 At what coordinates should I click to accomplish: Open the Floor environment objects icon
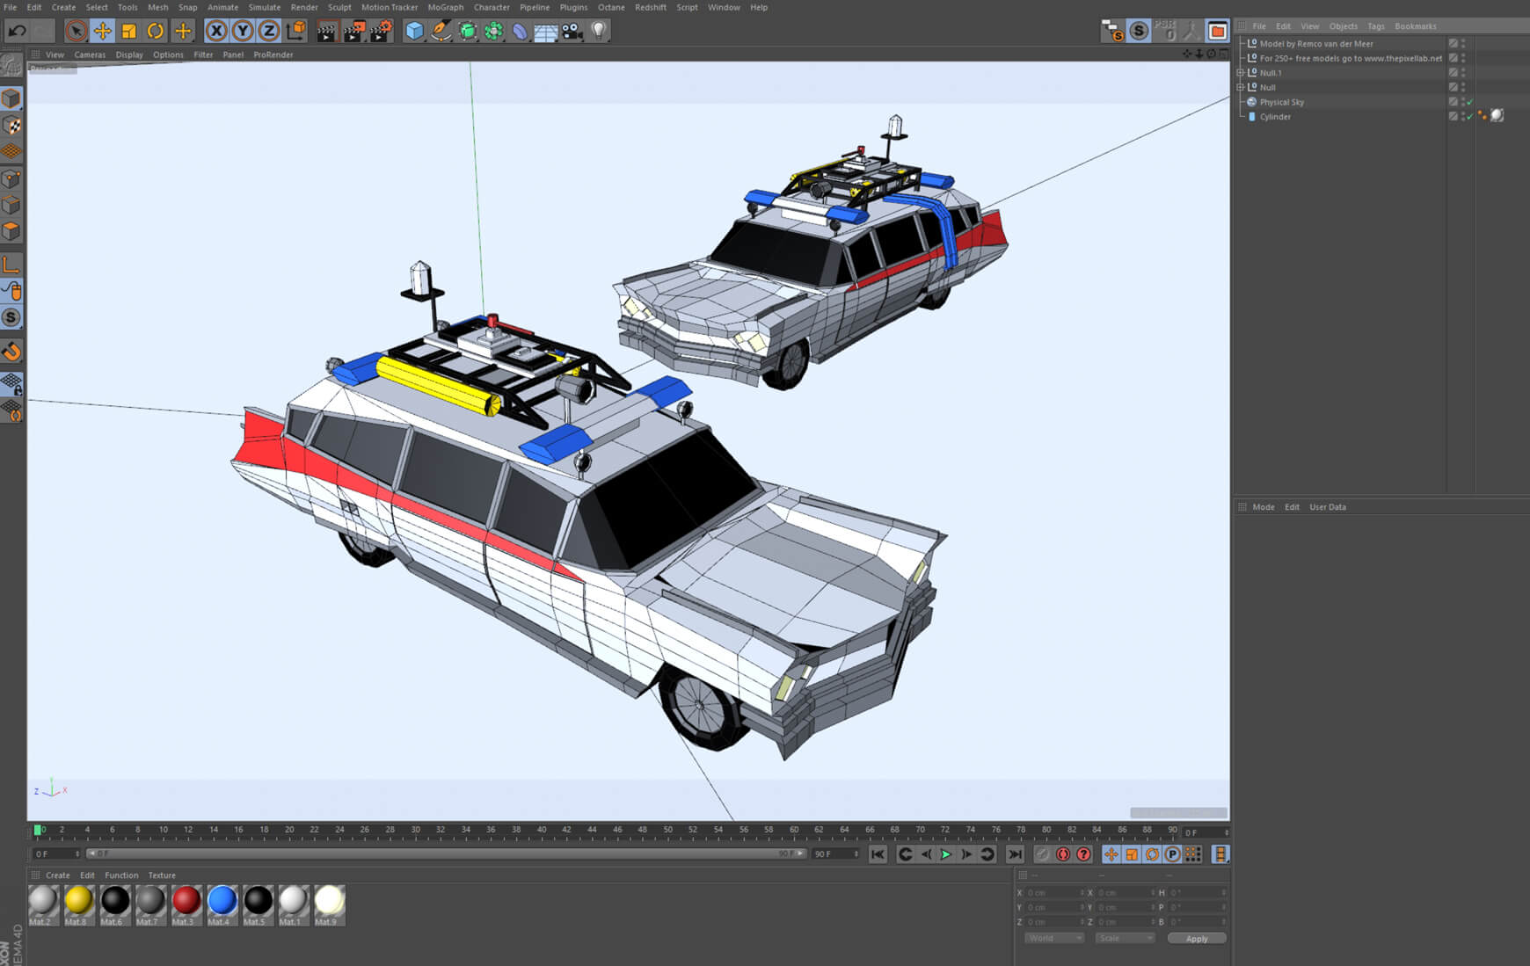(x=546, y=33)
